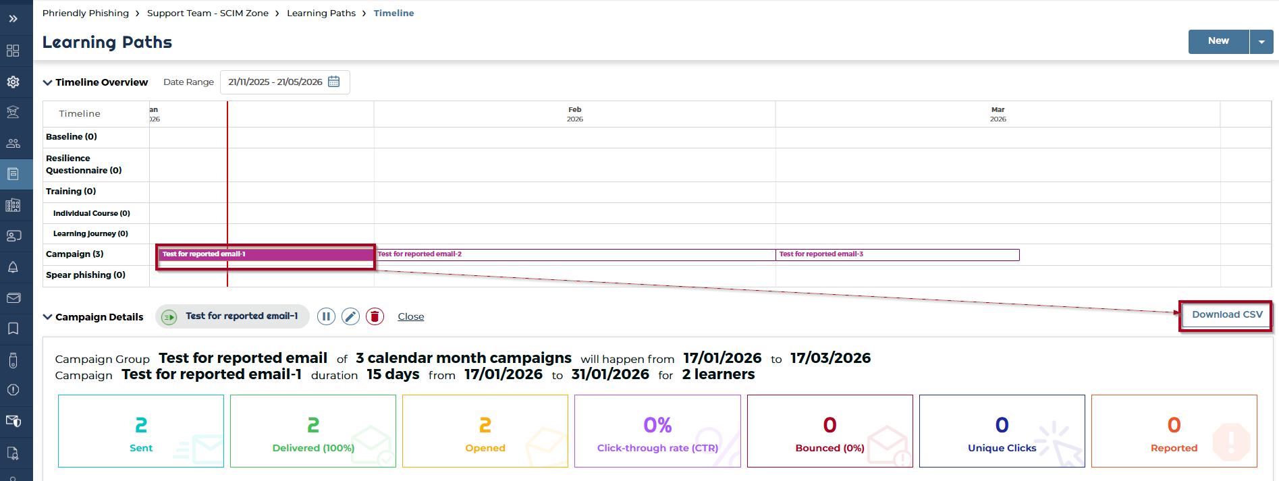Open the settings gear in sidebar
Screen dimensions: 1279x481
point(13,82)
